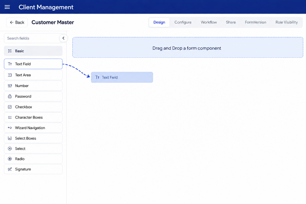
Task: Click the Select component circle icon
Action: point(10,149)
